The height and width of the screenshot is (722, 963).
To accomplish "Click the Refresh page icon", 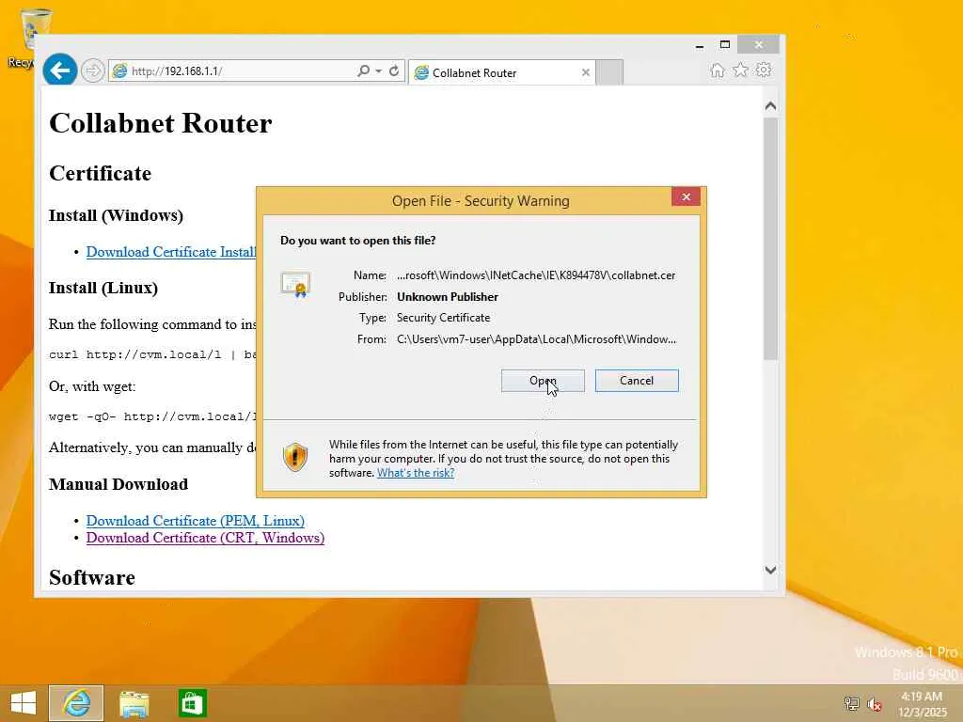I will coord(394,71).
